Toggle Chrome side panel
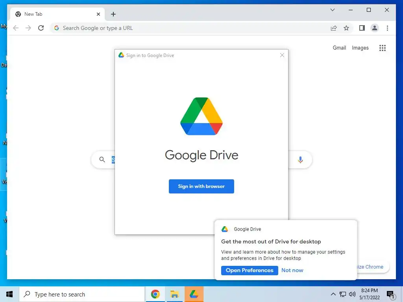Screen dimensions: 403x302 (x=362, y=28)
